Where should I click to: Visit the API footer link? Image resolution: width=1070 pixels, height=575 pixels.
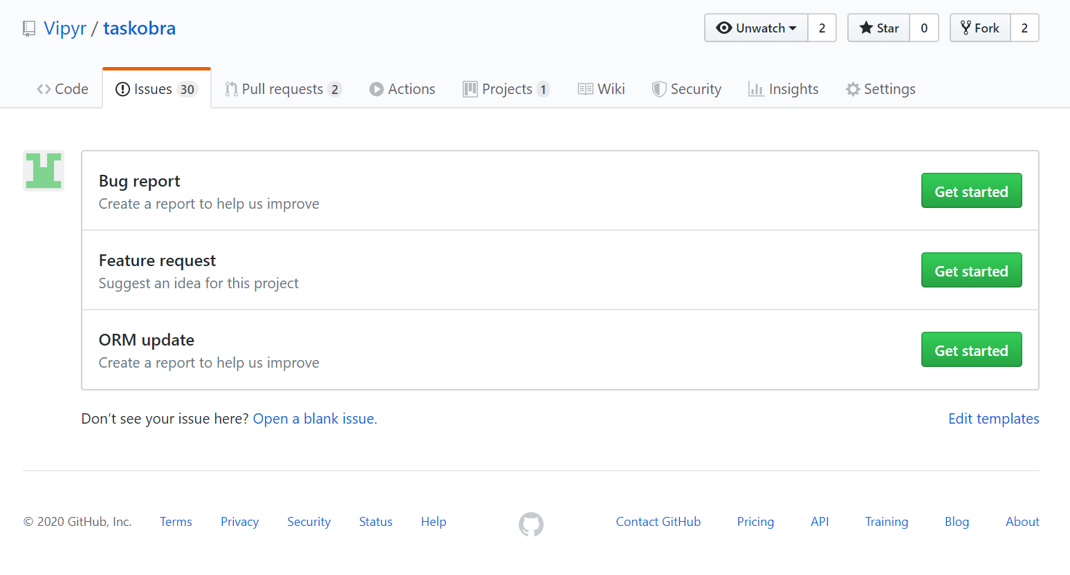[820, 522]
